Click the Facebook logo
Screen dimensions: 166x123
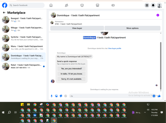(x=5, y=5)
